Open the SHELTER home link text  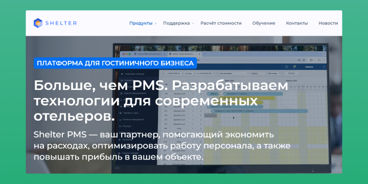coord(61,23)
